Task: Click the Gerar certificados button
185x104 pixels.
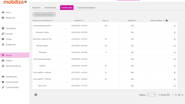Action: point(44,14)
